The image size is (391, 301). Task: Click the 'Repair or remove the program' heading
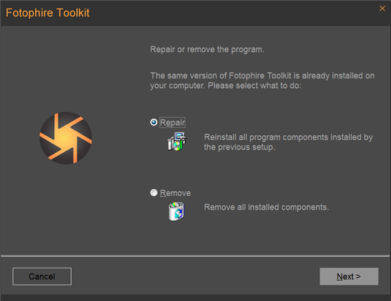point(207,50)
